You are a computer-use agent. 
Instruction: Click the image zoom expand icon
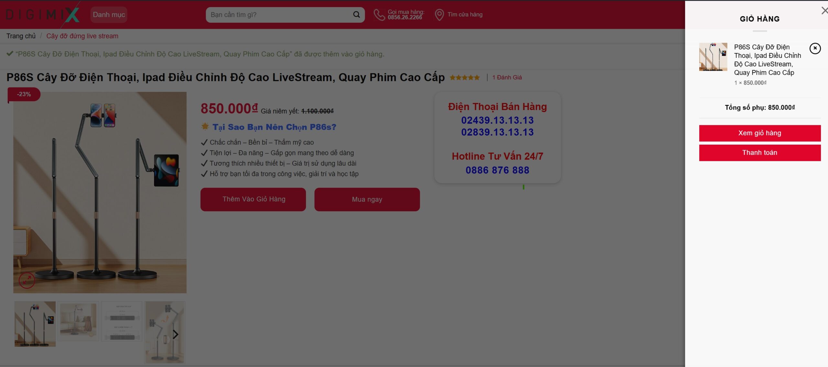click(27, 280)
